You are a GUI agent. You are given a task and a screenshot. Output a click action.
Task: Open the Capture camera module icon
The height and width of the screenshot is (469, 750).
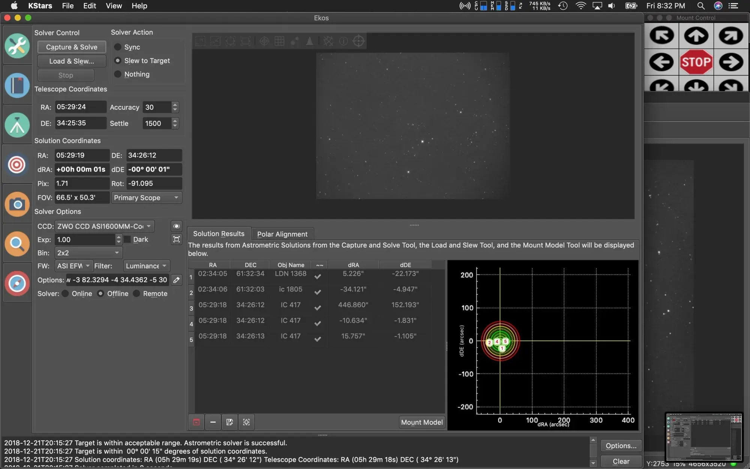click(17, 204)
